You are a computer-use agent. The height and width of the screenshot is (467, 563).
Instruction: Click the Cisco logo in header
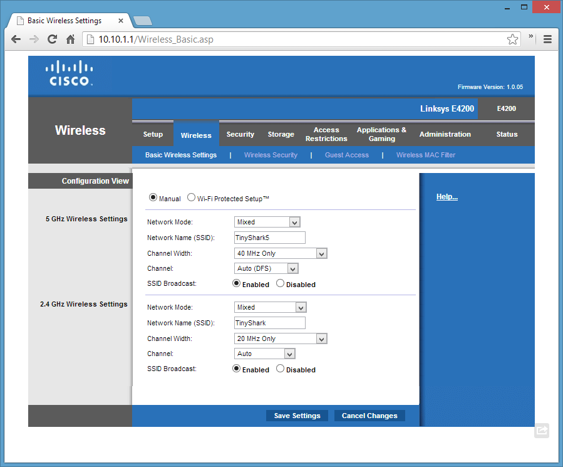[70, 73]
